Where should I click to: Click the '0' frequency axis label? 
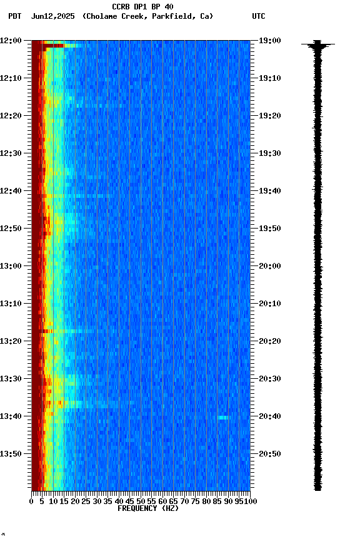(31, 502)
